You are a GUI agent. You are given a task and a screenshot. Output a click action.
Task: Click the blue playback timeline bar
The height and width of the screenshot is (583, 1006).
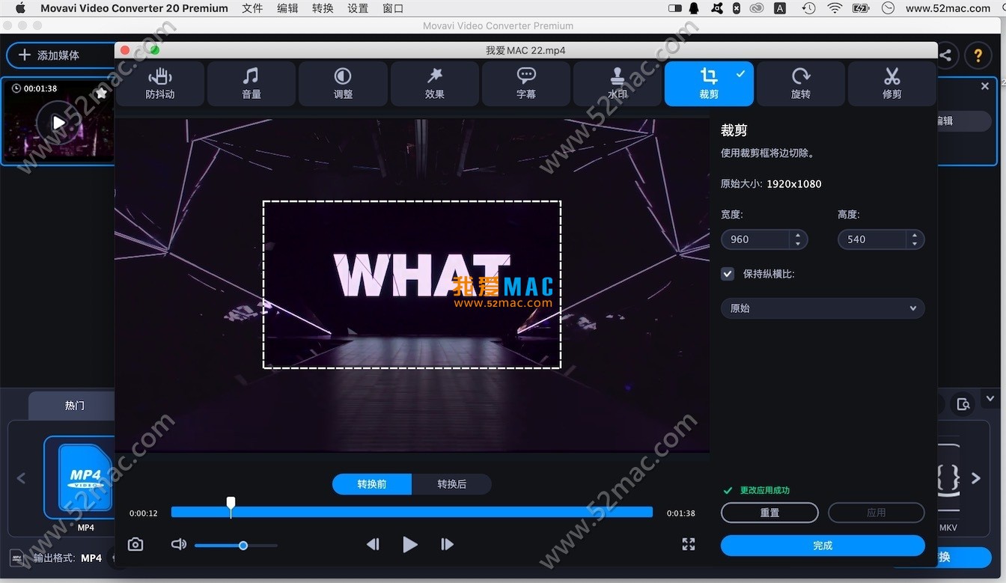412,512
